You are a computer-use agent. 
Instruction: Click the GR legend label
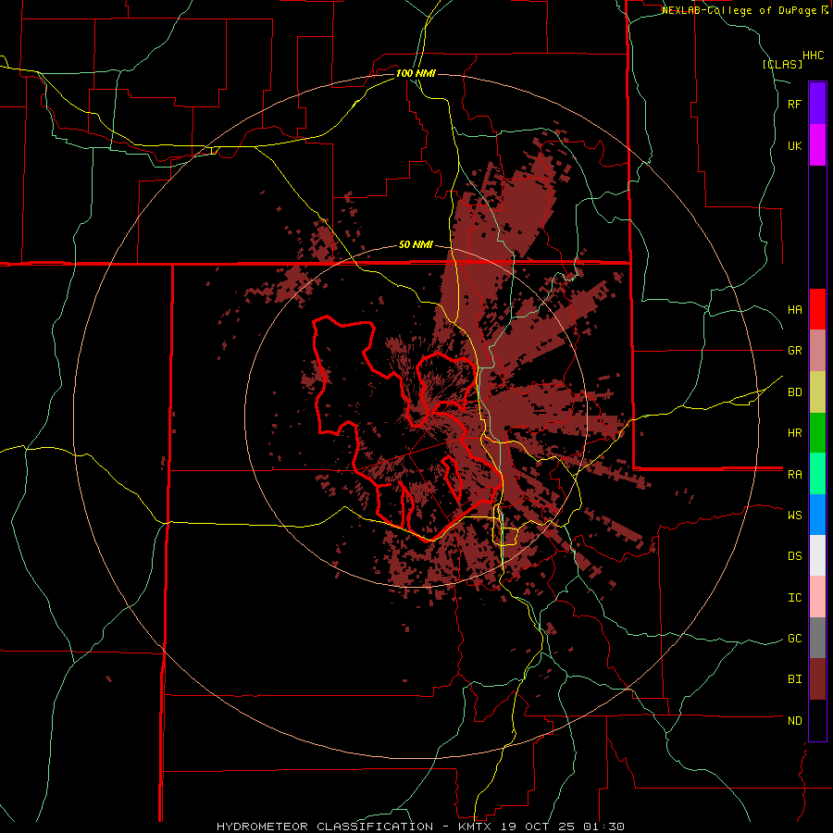coord(795,351)
